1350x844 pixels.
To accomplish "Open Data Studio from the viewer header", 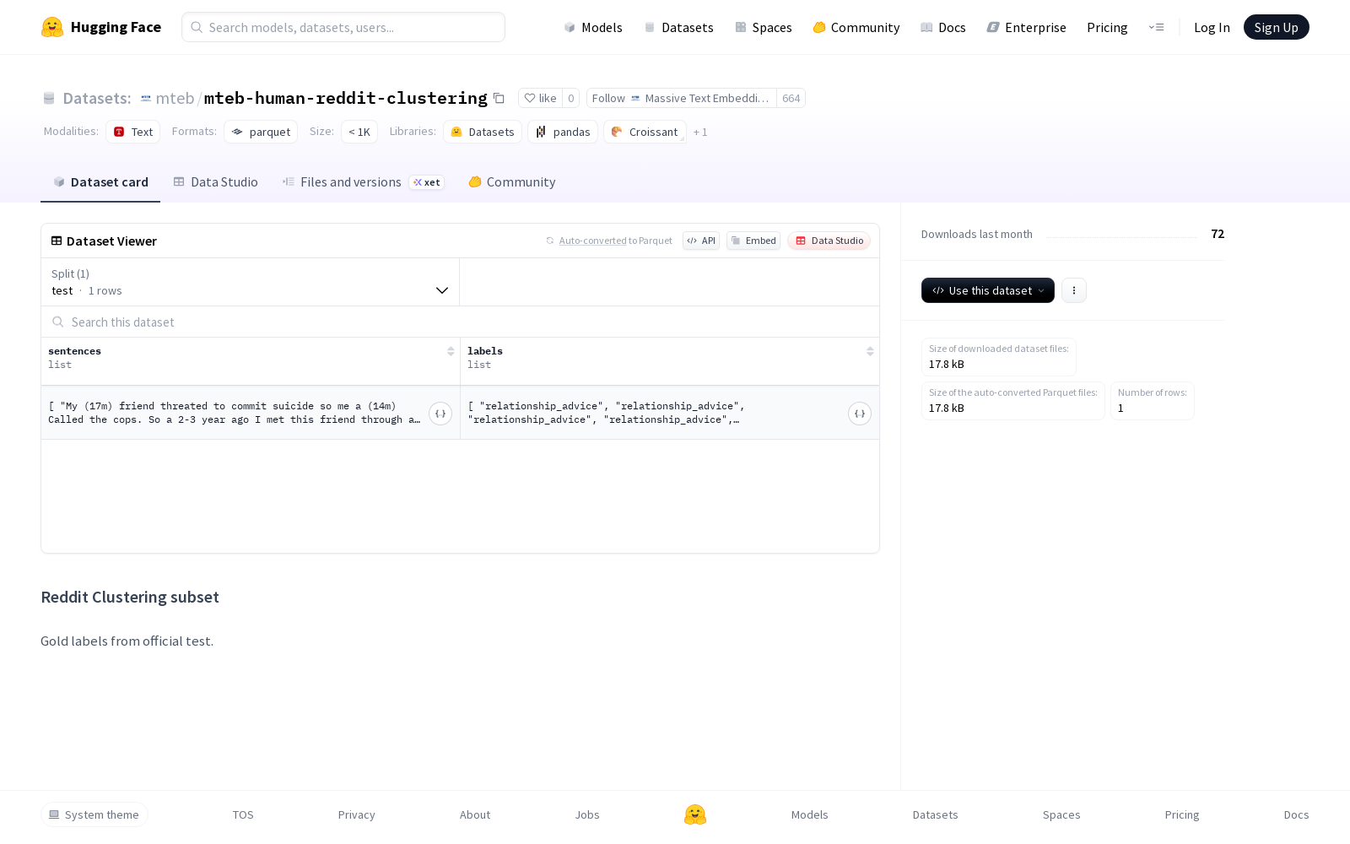I will click(x=829, y=241).
